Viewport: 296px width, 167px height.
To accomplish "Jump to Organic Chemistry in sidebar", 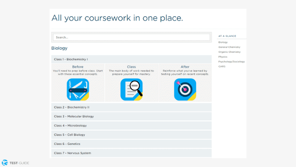I will point(229,52).
